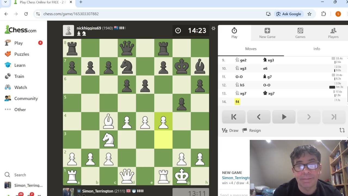Image resolution: width=348 pixels, height=196 pixels.
Task: Select White's move 11 O-O
Action: point(239,77)
